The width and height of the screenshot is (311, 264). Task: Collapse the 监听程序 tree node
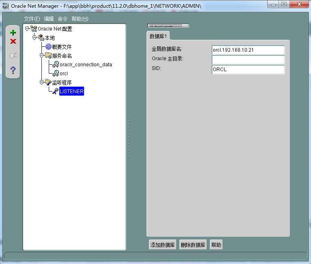tap(41, 82)
